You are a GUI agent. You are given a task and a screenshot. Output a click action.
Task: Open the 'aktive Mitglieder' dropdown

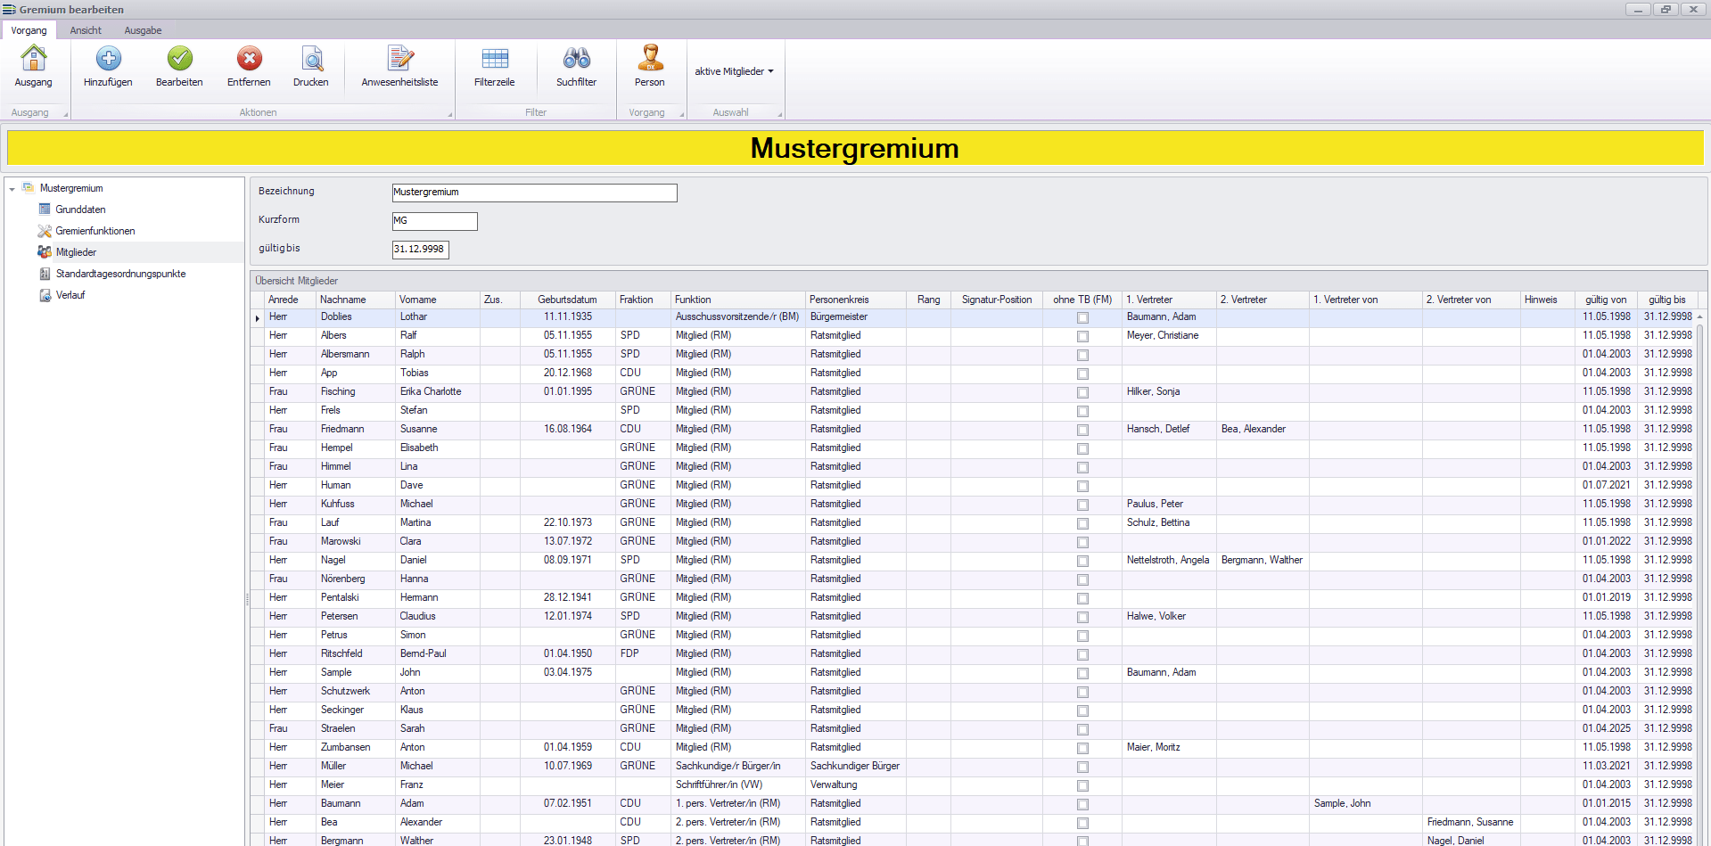click(734, 71)
